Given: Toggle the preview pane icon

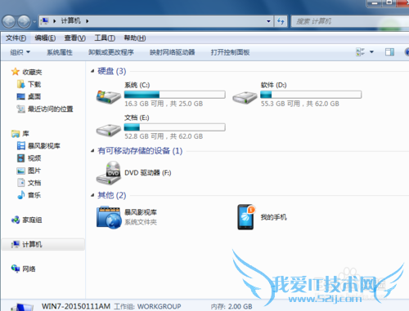Looking at the screenshot, I should tap(389, 51).
